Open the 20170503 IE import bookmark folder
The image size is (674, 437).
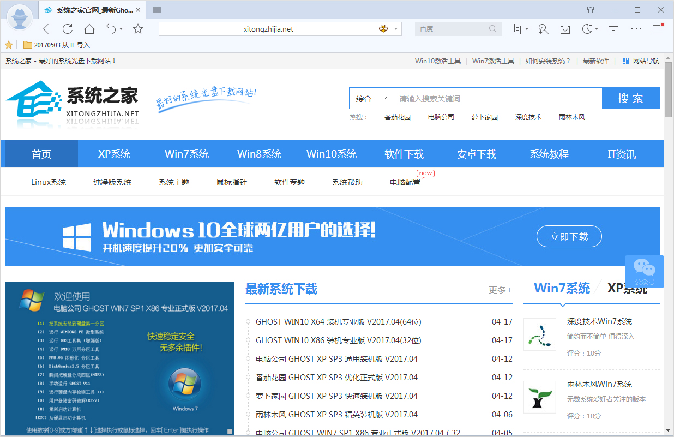tap(57, 45)
